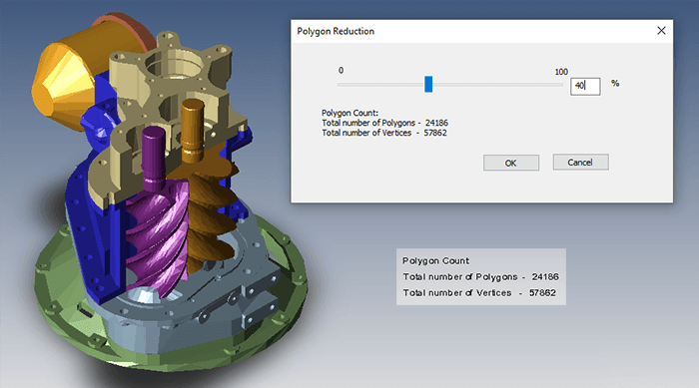Select the purple helical screw rotor

click(x=156, y=240)
